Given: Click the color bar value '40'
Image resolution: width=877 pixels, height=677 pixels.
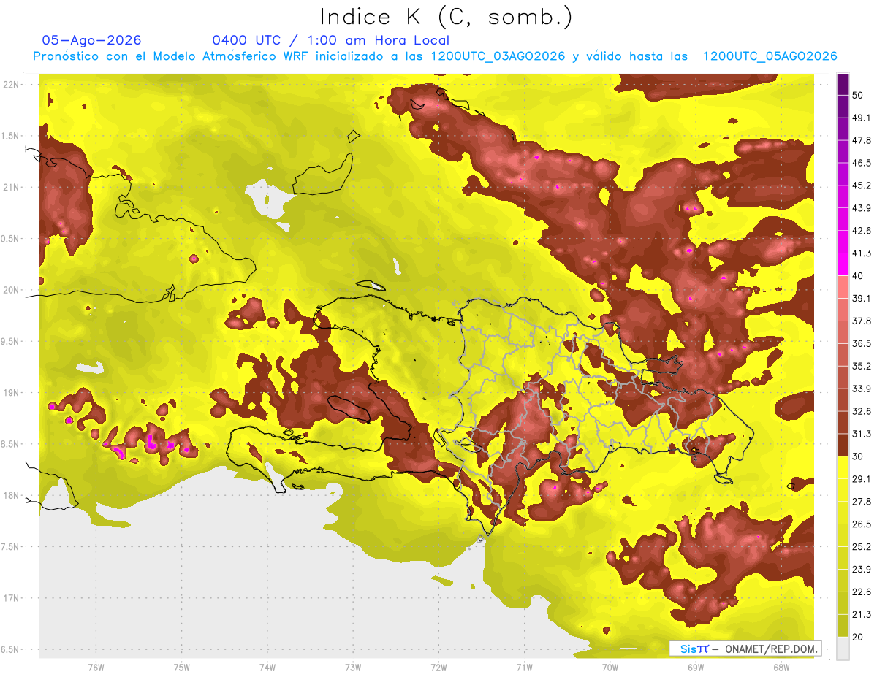Looking at the screenshot, I should point(858,276).
